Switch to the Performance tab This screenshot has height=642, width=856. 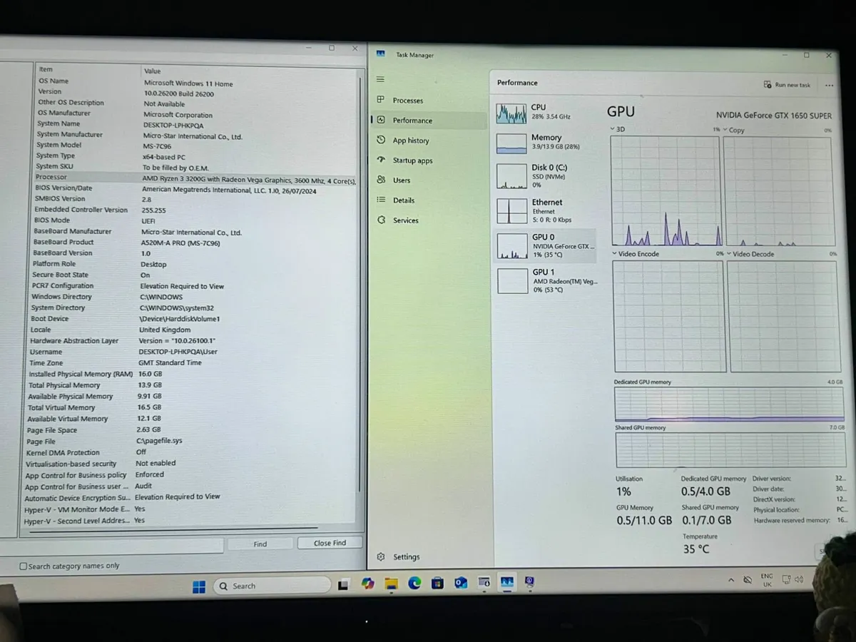[x=412, y=120]
